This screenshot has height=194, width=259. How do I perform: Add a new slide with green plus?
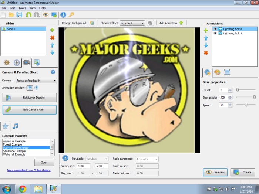[52, 30]
